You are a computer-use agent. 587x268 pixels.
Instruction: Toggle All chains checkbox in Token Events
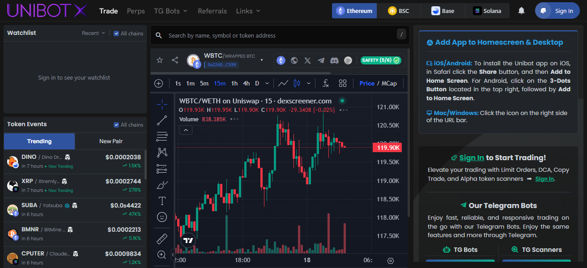tap(116, 125)
